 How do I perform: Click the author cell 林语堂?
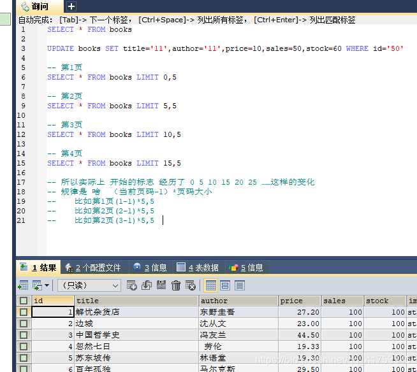click(238, 357)
